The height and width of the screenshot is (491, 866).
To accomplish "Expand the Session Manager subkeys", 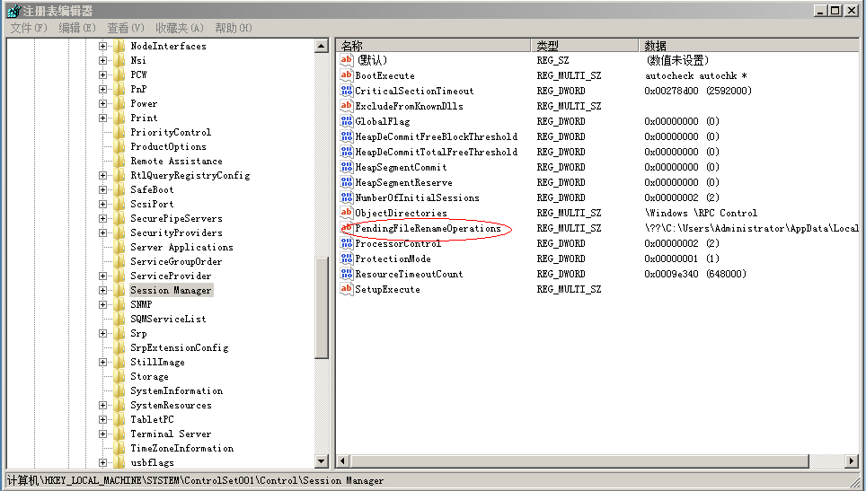I will (103, 290).
